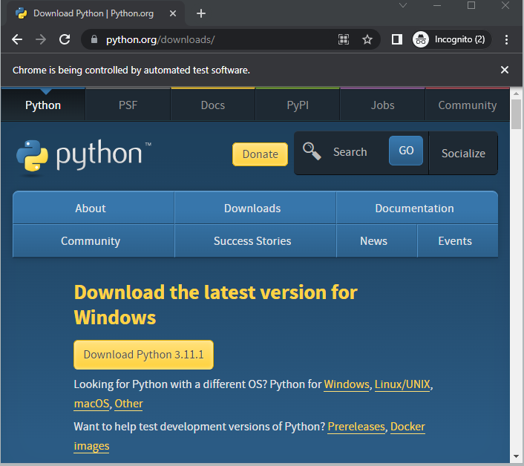The height and width of the screenshot is (466, 524).
Task: Follow the Linux/UNIX link
Action: [402, 384]
